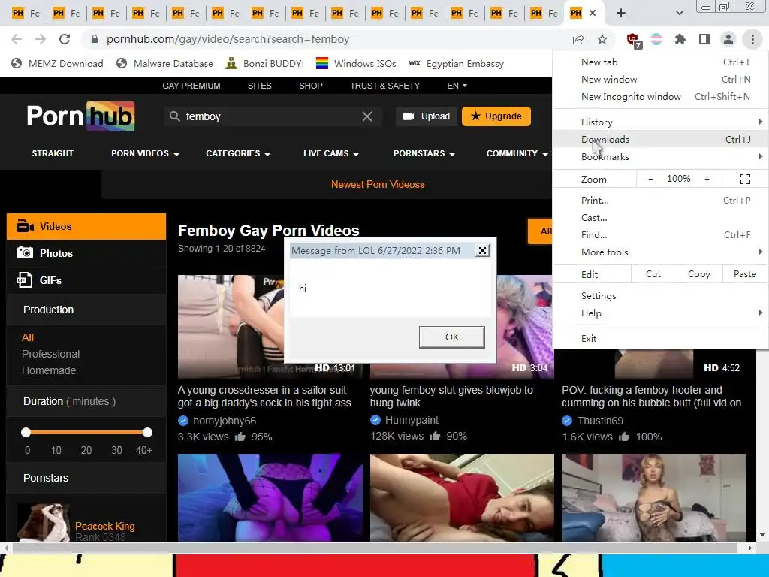Choose New Incognito window
This screenshot has width=769, height=577.
tap(660, 97)
